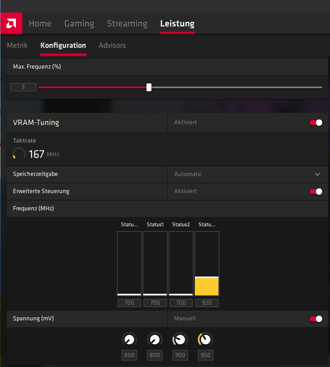The width and height of the screenshot is (330, 367).
Task: Click the VRAM-Tuning heading
Action: point(36,123)
